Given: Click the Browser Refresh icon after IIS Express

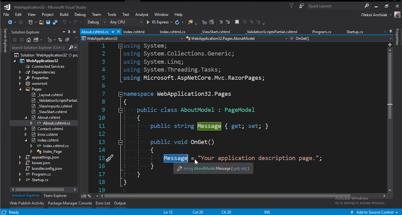Looking at the screenshot, I should pos(177,22).
